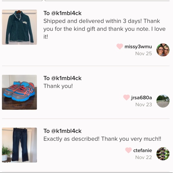
Task: Select the 'Shipped and delivered within 3 days' comment
Action: (x=104, y=29)
